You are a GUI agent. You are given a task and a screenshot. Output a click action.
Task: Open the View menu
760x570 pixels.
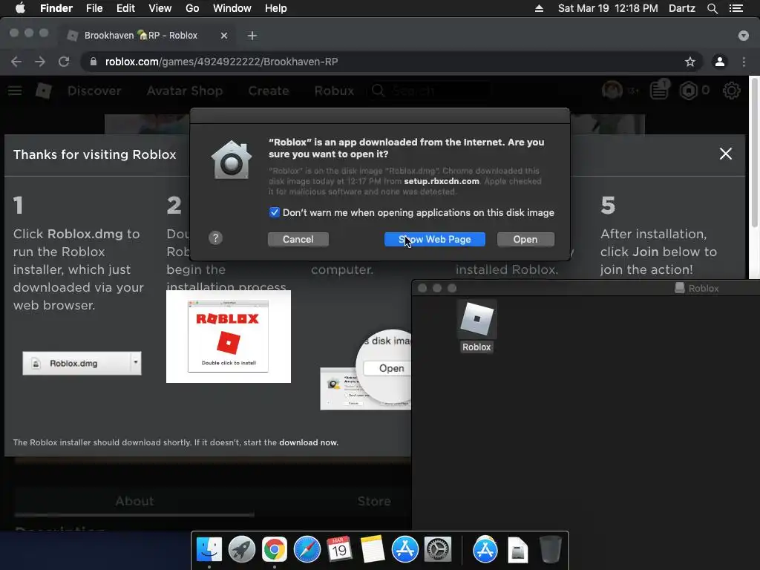(x=160, y=8)
